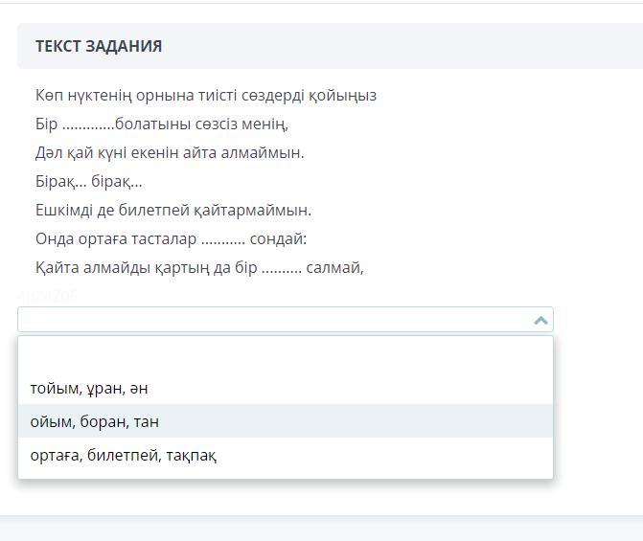Click the dotted blank before "салмай"
The height and width of the screenshot is (541, 643).
coord(282,268)
